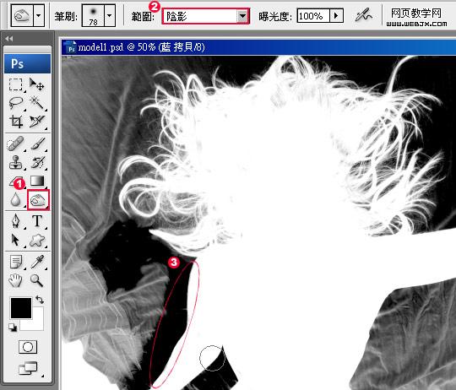Viewport: 456px width, 390px height.
Task: Select the Slice tool
Action: [37, 122]
